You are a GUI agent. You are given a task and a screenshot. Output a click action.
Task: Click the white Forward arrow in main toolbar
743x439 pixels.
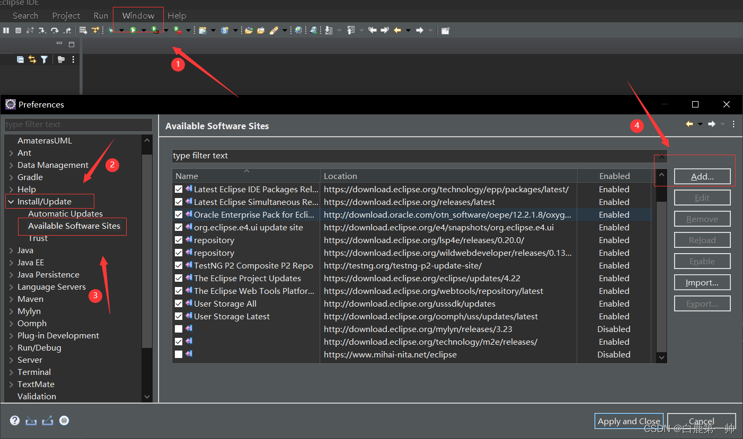(x=420, y=31)
